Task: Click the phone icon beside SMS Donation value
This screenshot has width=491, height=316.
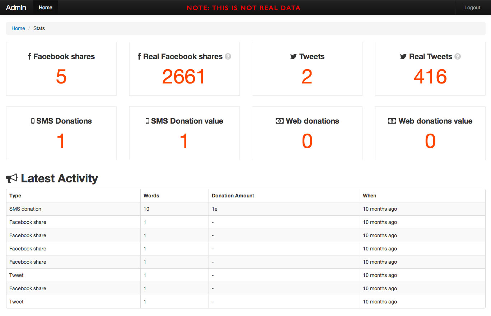Action: point(147,121)
